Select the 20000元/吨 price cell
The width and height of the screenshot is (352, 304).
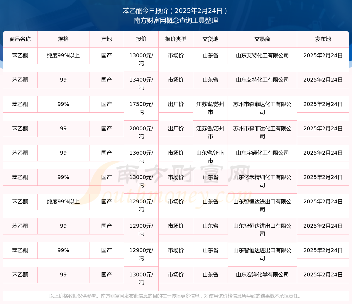point(141,132)
